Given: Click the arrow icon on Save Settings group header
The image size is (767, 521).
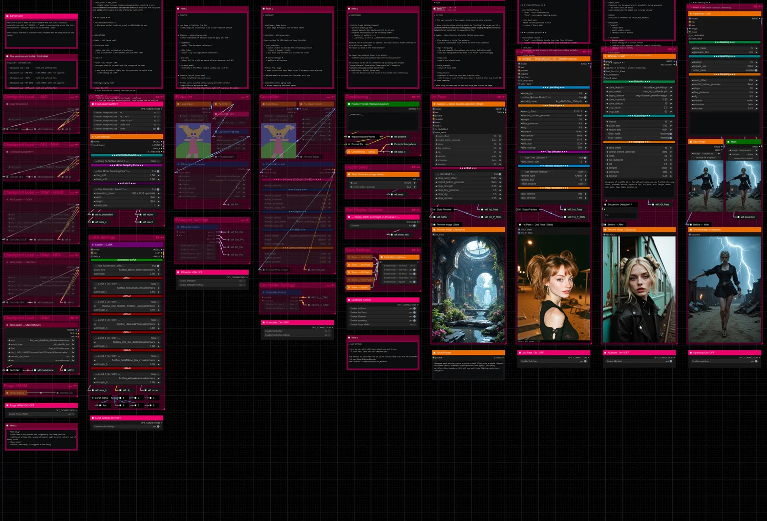Looking at the screenshot, I should coord(418,250).
